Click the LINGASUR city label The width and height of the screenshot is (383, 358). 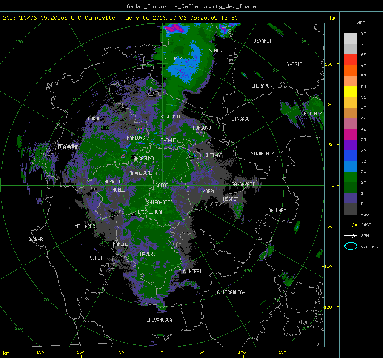(x=242, y=119)
